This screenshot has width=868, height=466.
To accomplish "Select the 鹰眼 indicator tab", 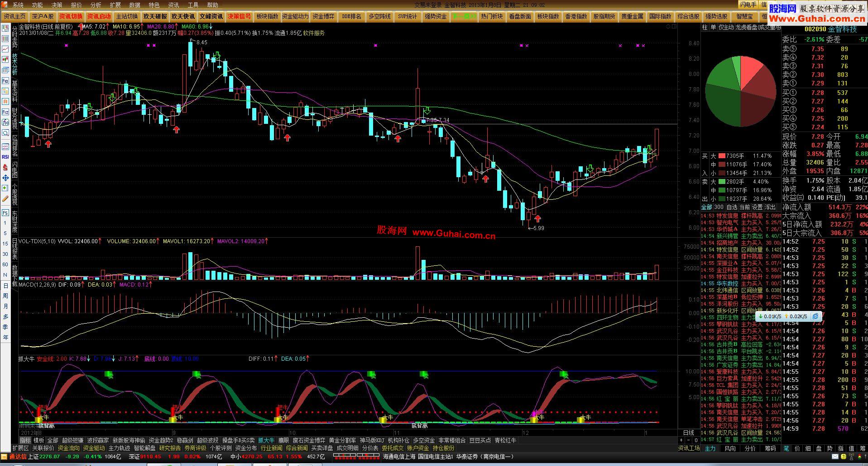I will point(283,440).
